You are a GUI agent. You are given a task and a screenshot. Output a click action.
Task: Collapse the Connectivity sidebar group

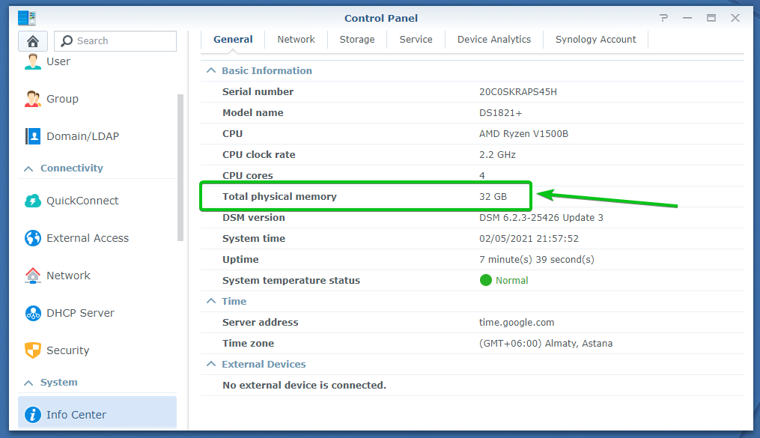point(28,168)
